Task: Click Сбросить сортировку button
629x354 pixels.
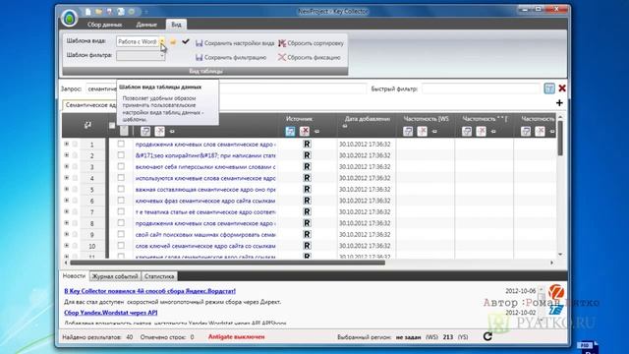Action: tap(311, 43)
